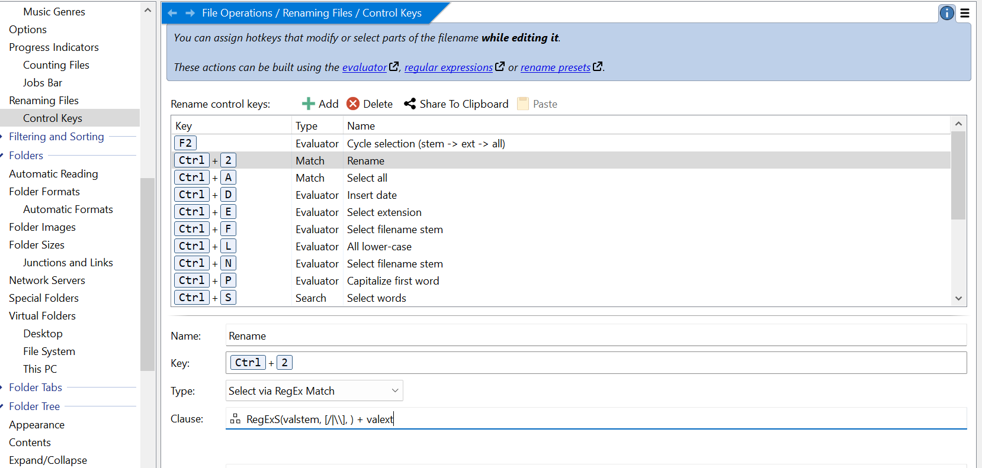Open This PC page
This screenshot has width=982, height=468.
coord(40,369)
